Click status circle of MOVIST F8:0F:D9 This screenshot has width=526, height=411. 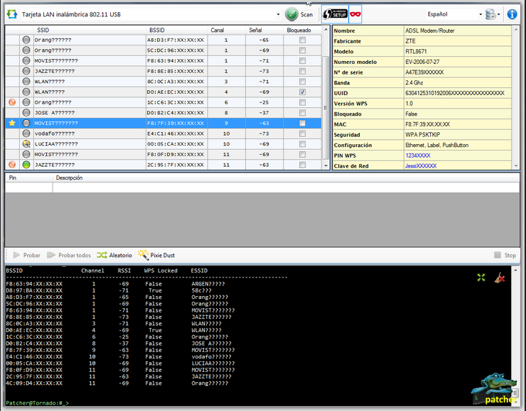26,154
